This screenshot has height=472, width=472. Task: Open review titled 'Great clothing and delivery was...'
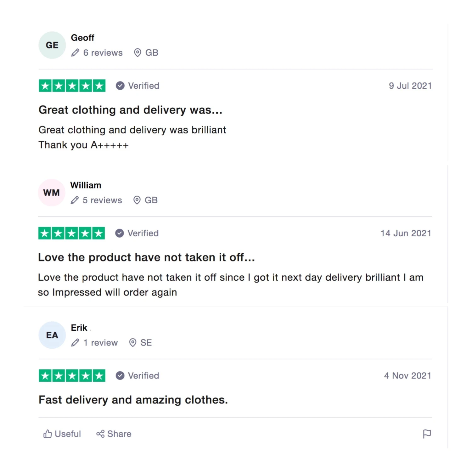point(130,110)
